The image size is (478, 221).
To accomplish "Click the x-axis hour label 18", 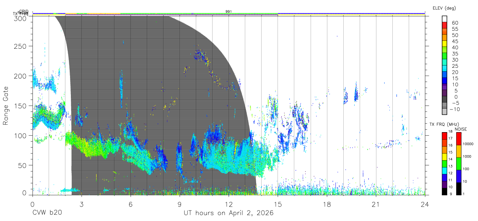I will point(327,204).
